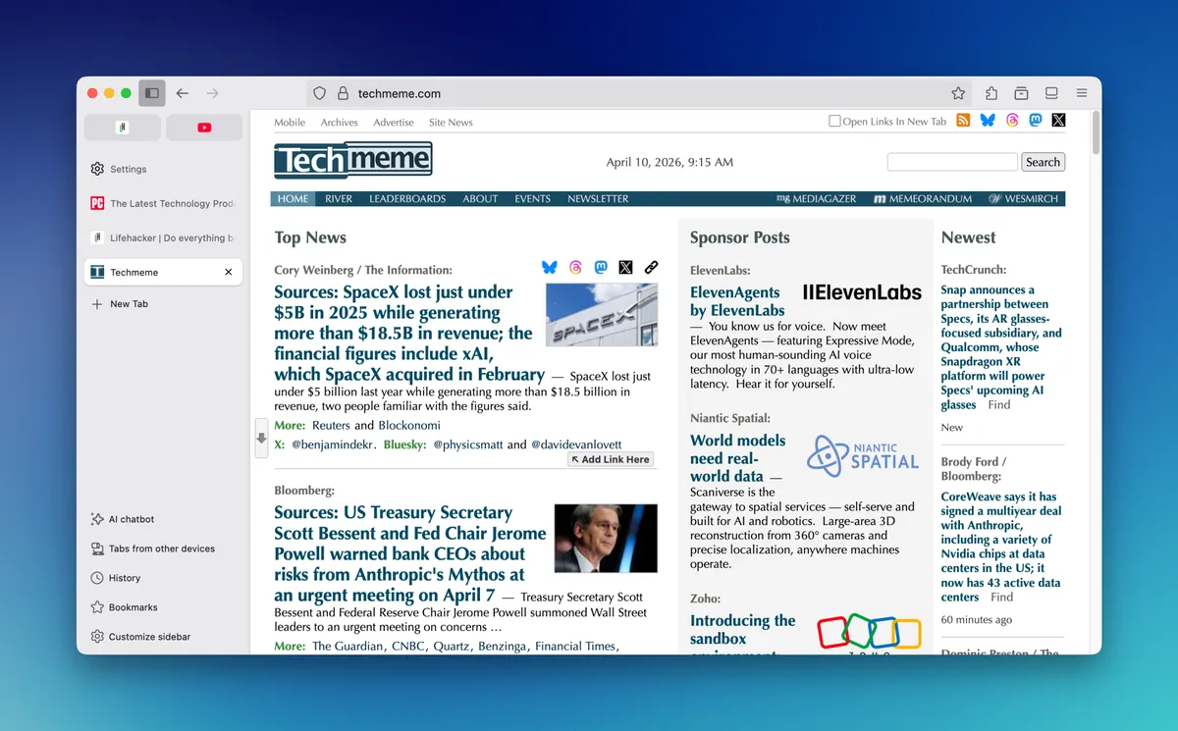1178x731 pixels.
Task: Expand the SpaceX story with down arrow
Action: click(261, 438)
